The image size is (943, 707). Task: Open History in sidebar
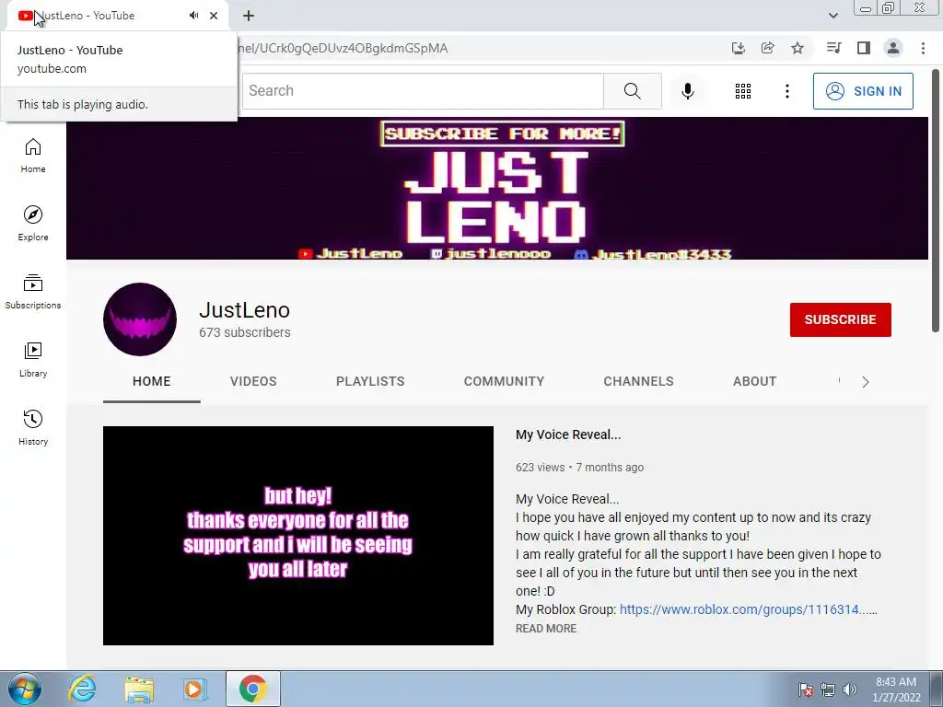tap(33, 427)
